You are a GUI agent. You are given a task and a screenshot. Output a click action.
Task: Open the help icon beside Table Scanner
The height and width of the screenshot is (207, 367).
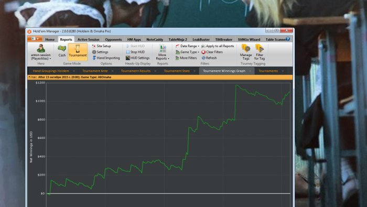pyautogui.click(x=288, y=39)
